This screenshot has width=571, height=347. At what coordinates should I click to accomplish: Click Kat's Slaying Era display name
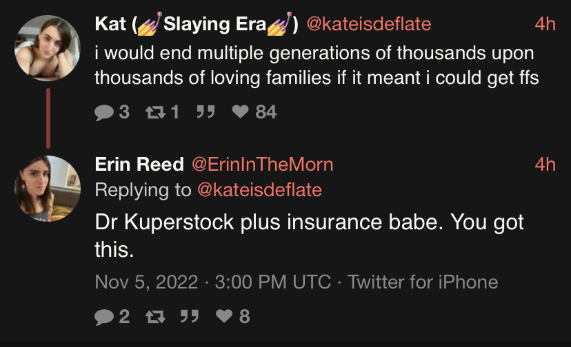pos(197,24)
